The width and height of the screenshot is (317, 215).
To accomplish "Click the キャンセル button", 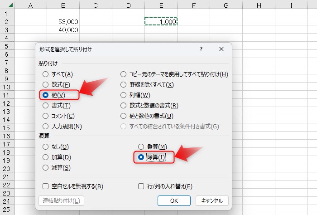I will click(212, 200).
